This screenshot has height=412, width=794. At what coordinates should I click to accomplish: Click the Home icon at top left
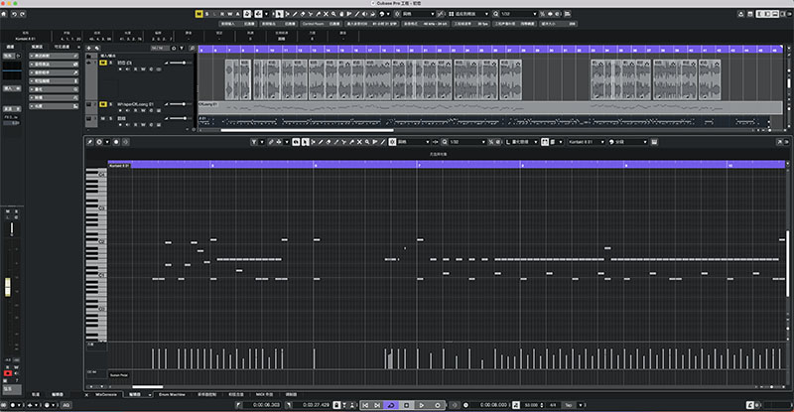click(4, 14)
